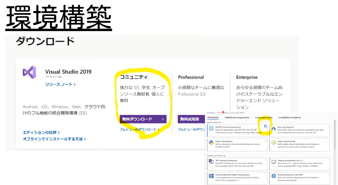Click the Node.js development hexagon icon
The height and width of the screenshot is (185, 338).
click(x=274, y=143)
